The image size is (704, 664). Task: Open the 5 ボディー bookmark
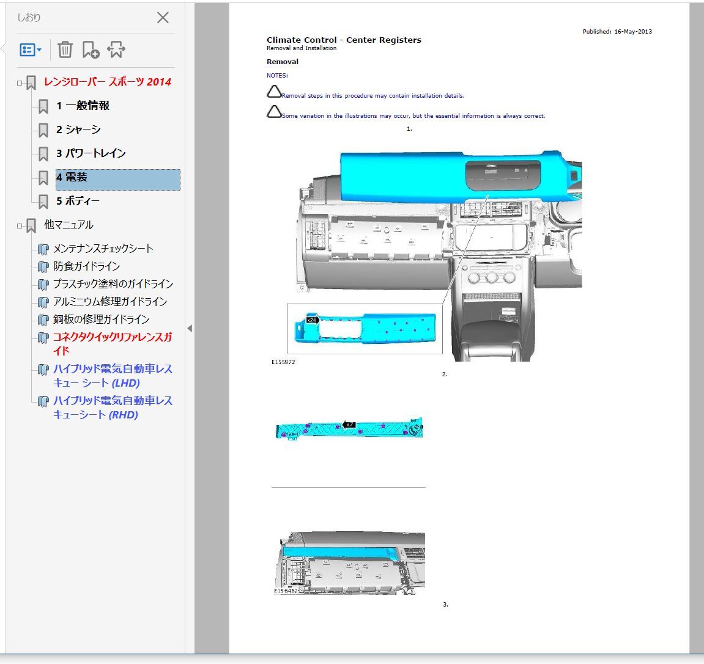pyautogui.click(x=78, y=201)
